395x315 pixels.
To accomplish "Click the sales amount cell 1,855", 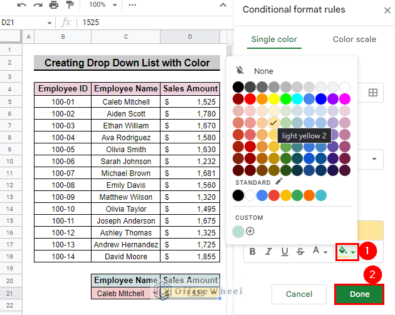I will (x=190, y=256).
